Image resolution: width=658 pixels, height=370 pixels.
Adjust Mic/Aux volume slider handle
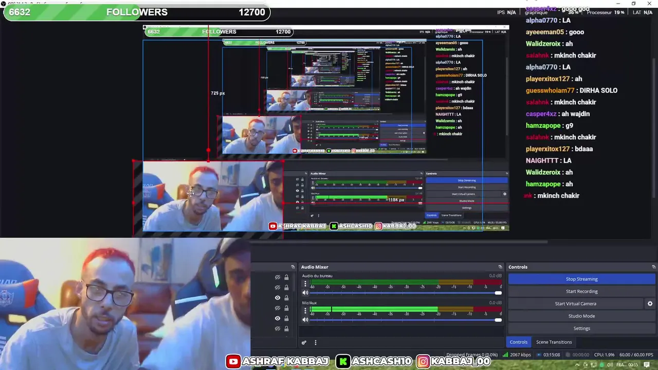click(498, 320)
